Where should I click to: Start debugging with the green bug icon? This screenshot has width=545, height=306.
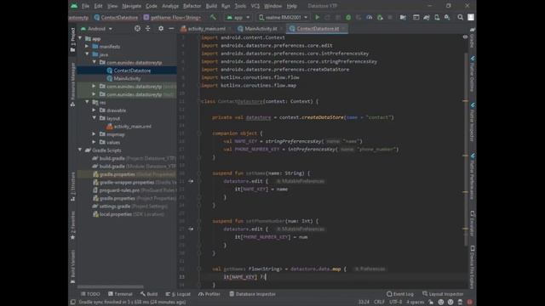click(x=348, y=17)
